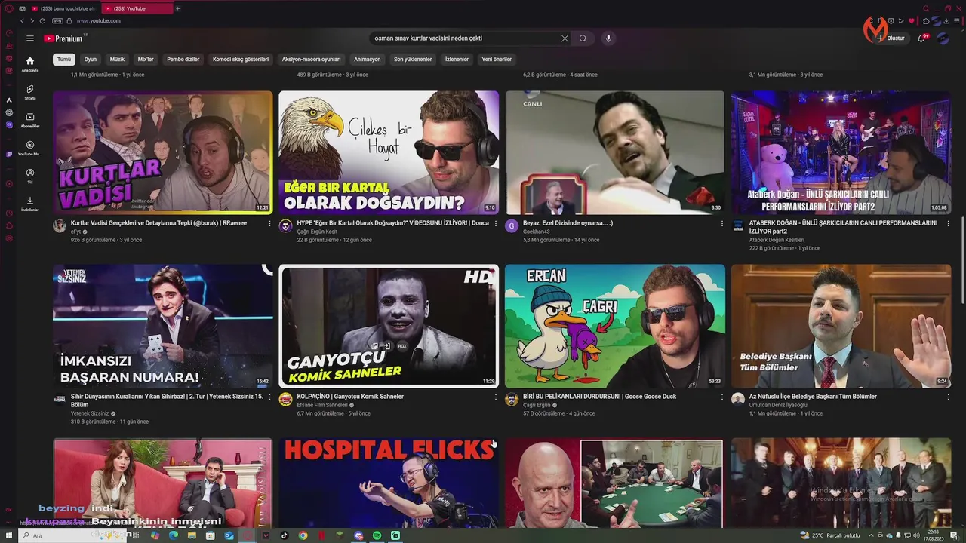Click the Oluştur create button
This screenshot has width=966, height=543.
pyautogui.click(x=891, y=38)
